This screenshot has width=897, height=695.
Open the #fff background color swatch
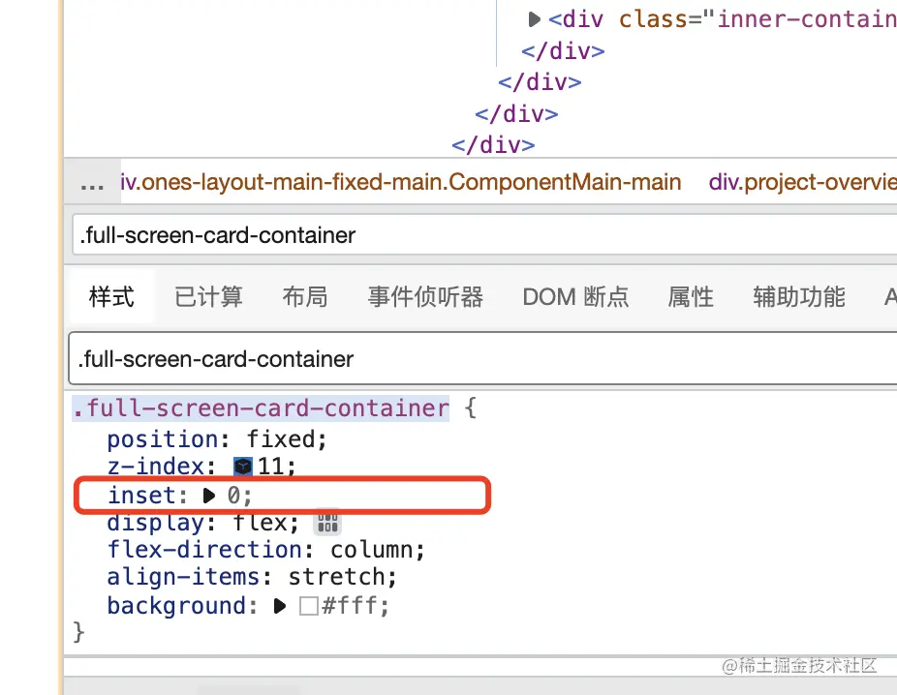pyautogui.click(x=309, y=606)
